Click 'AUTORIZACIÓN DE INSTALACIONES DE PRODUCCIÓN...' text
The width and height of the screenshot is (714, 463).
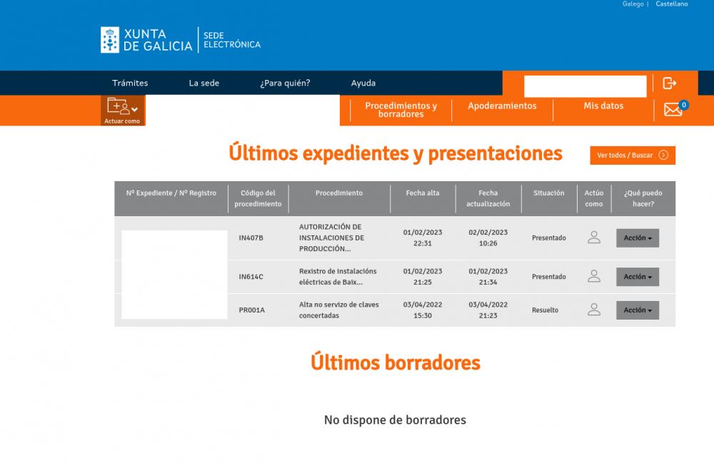[331, 238]
